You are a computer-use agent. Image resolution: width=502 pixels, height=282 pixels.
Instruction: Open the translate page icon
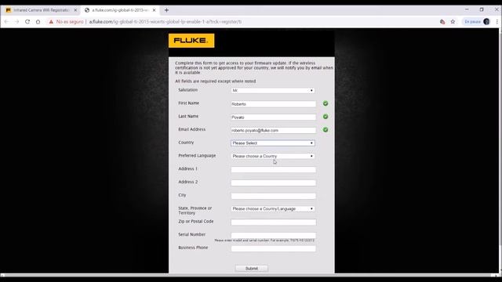442,22
